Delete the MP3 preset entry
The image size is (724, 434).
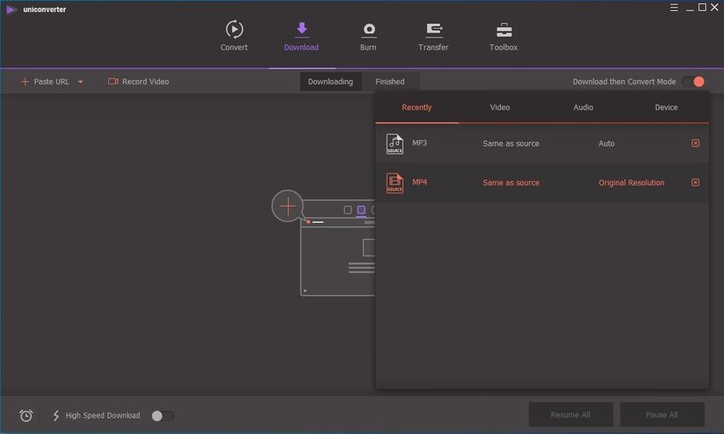[x=695, y=143]
